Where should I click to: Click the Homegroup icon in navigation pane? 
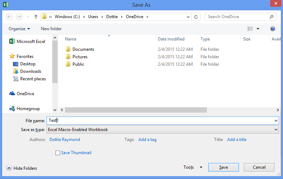(x=12, y=109)
